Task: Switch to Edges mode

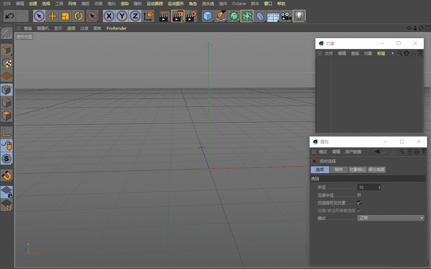Action: pos(7,103)
